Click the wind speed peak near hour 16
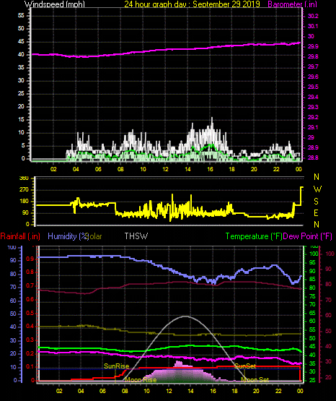 212,119
